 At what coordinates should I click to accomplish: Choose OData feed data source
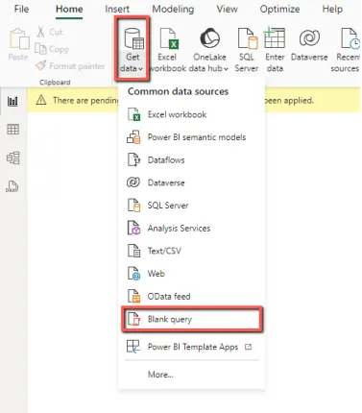click(191, 297)
